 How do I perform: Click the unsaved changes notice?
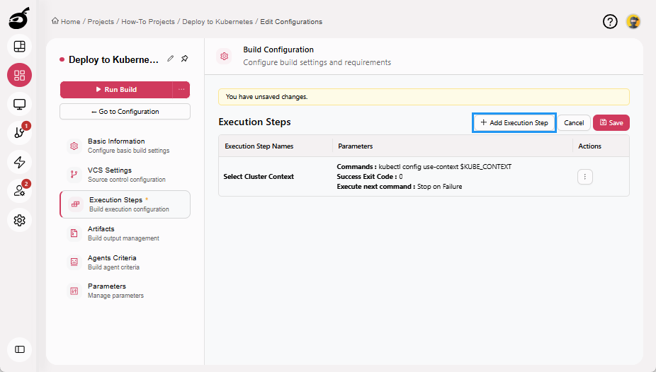[424, 97]
